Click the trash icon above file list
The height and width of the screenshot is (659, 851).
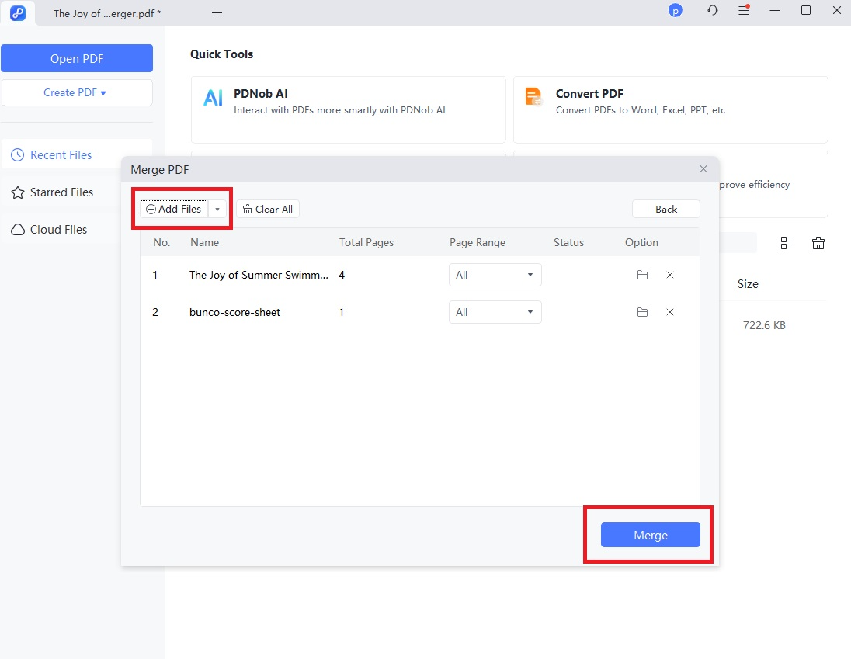click(818, 243)
